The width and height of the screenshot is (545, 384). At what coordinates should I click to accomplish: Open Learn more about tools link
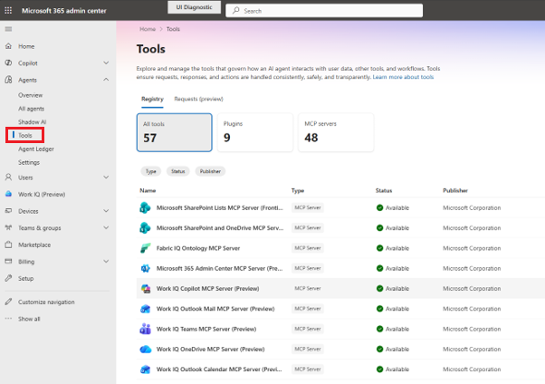(x=403, y=77)
